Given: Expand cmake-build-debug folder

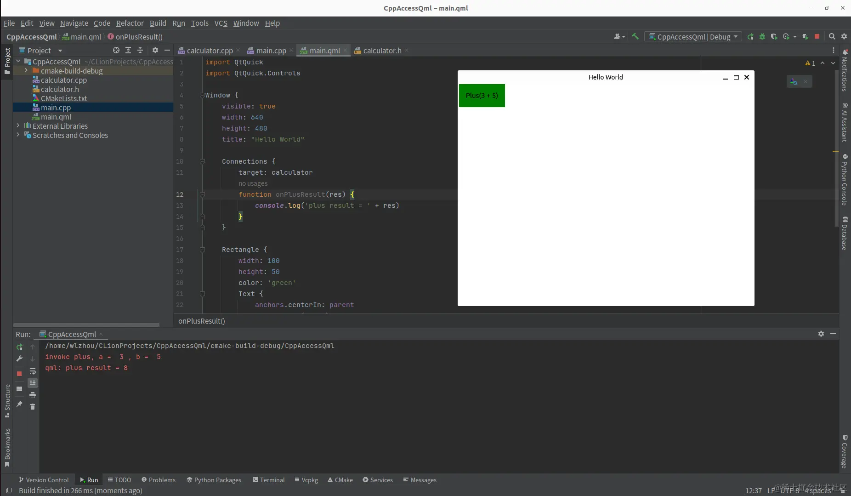Looking at the screenshot, I should (27, 70).
